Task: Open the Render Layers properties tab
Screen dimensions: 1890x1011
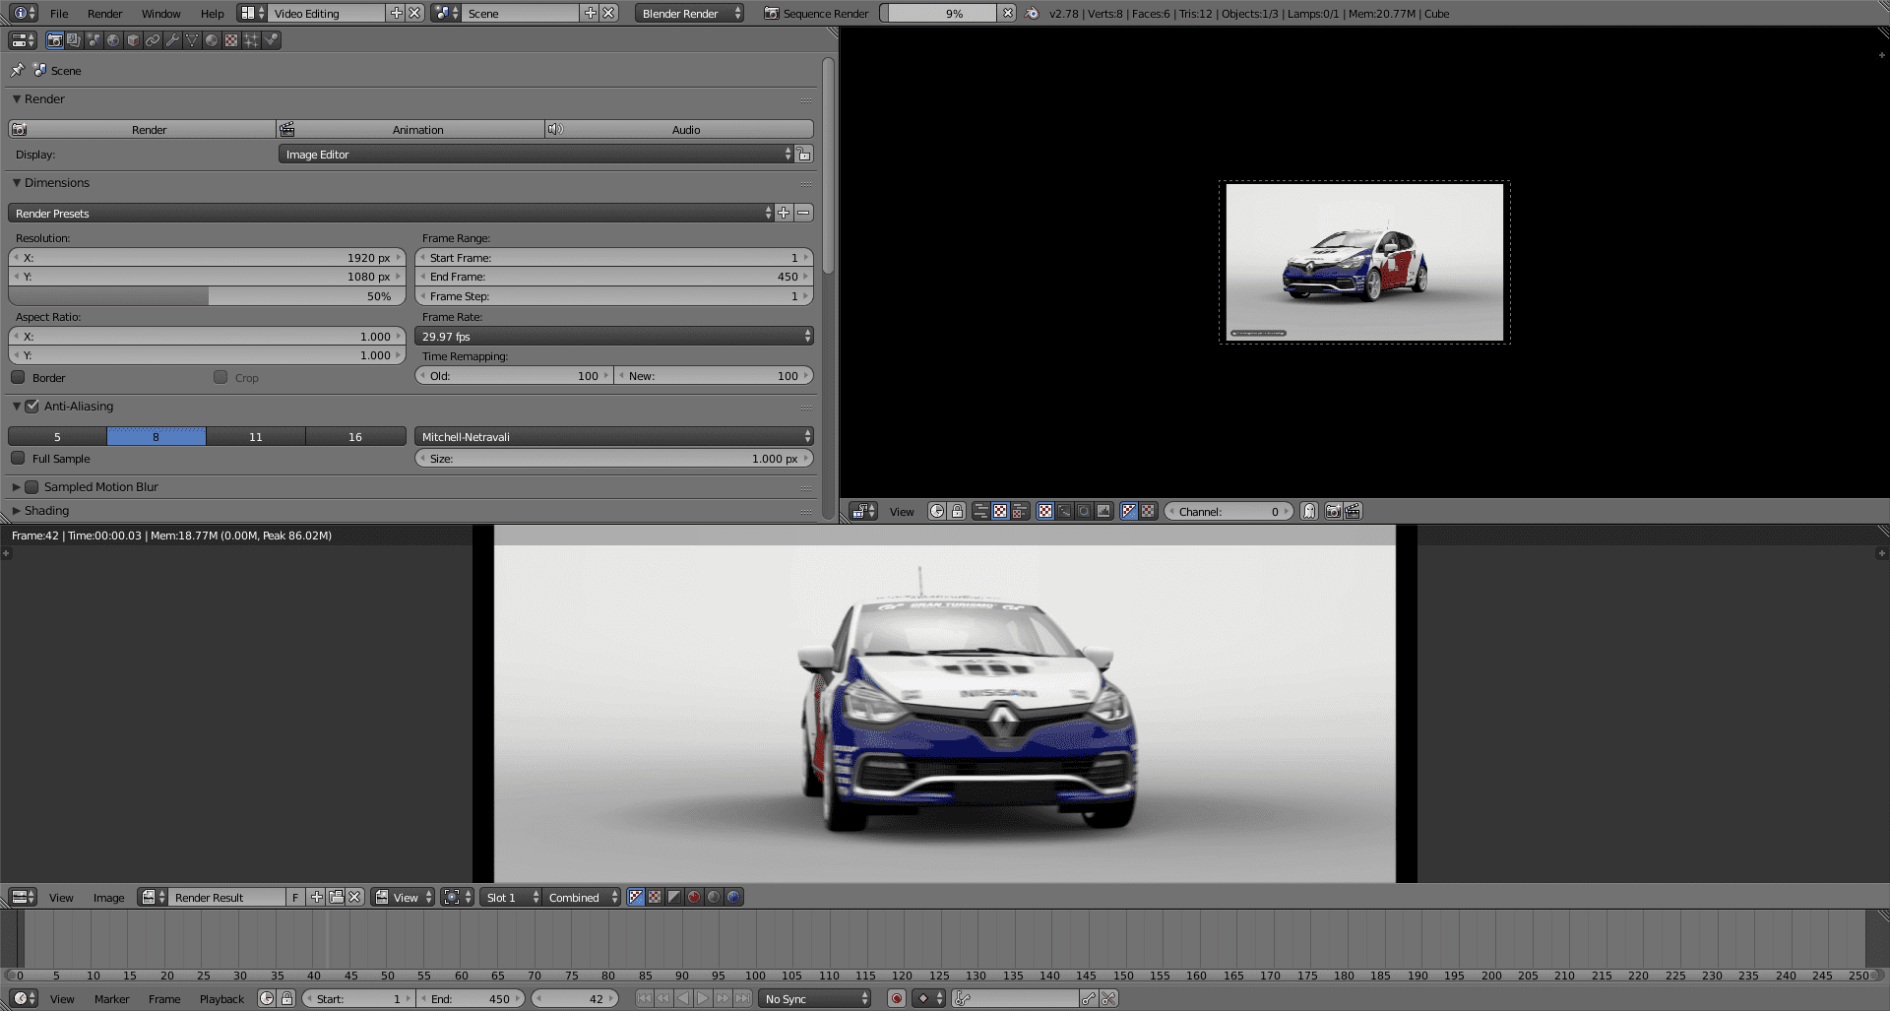Action: (x=74, y=40)
